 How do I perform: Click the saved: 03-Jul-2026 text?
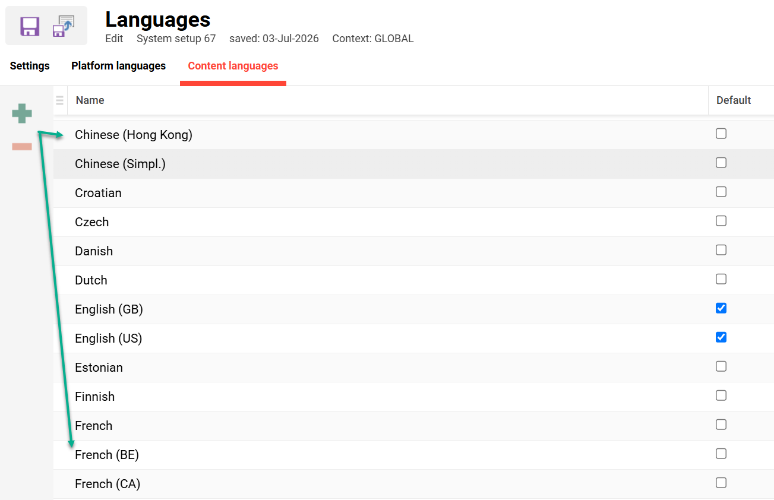pyautogui.click(x=274, y=39)
